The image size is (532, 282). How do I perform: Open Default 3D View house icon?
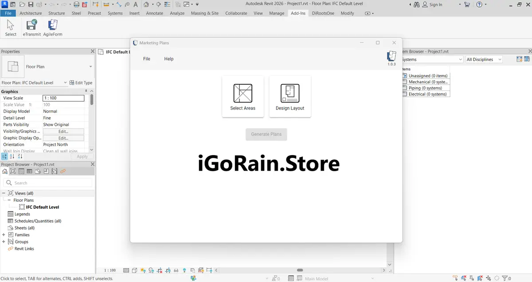click(146, 4)
